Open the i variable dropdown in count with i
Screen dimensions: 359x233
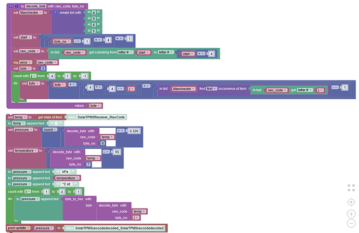28,191
